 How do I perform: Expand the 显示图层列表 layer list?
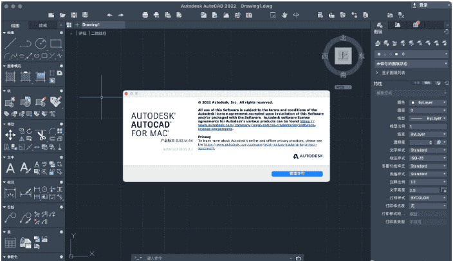[x=377, y=73]
